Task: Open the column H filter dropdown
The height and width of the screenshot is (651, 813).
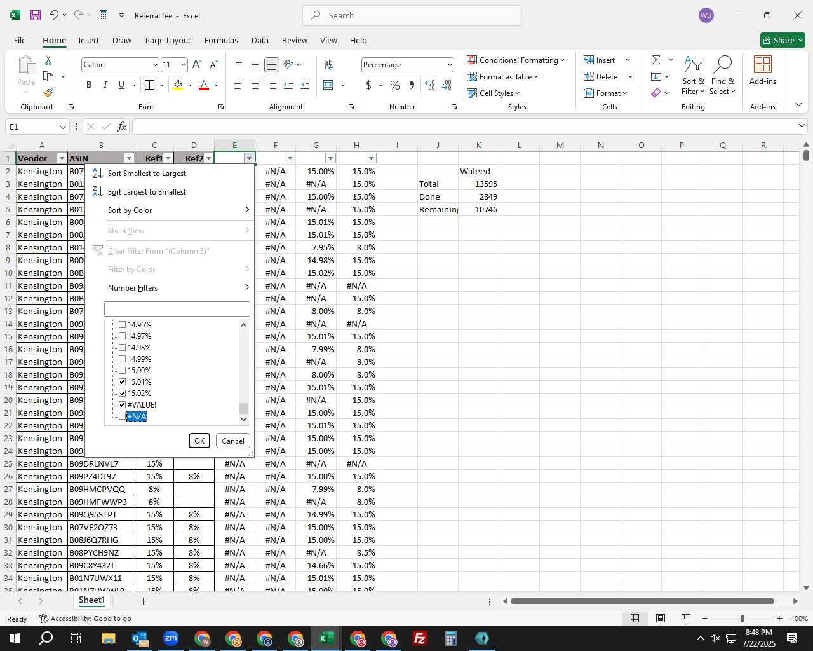Action: 371,158
